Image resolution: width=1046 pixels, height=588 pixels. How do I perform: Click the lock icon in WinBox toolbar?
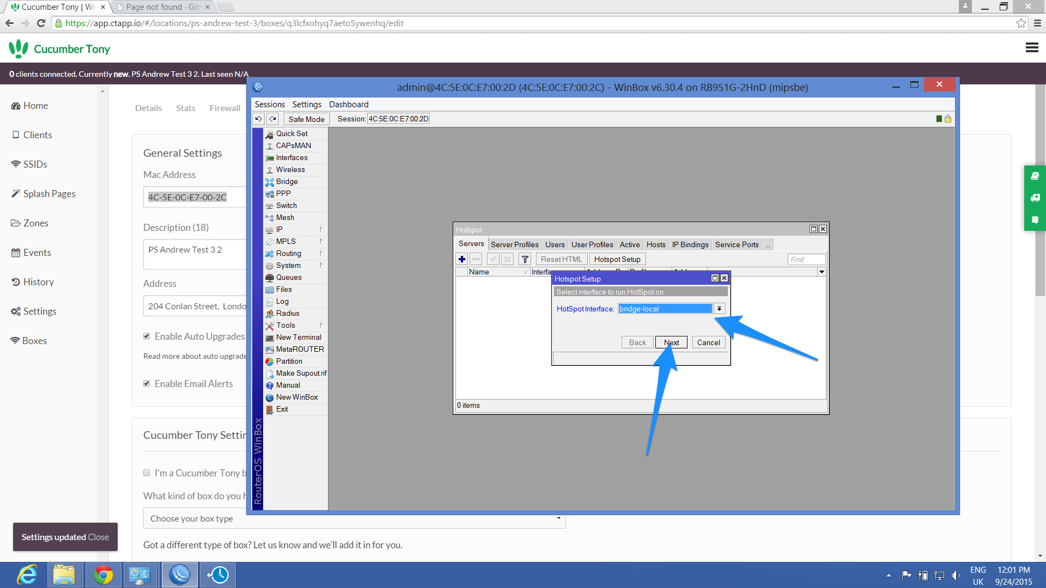(948, 119)
